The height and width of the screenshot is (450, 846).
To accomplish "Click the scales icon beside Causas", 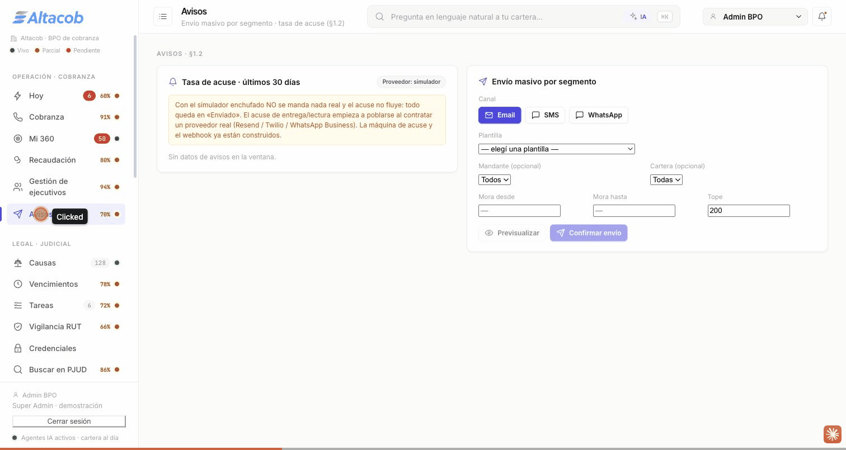I will (18, 263).
